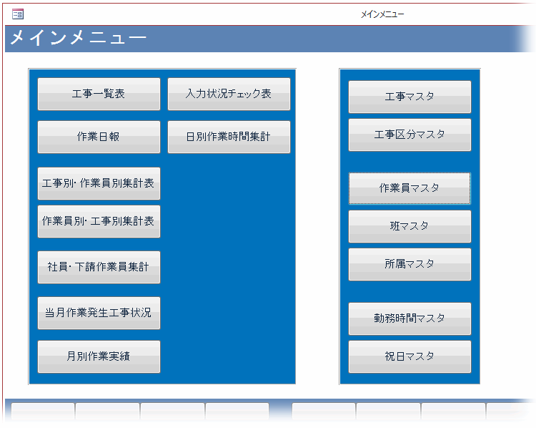Open the 祝日マスタ holiday master
This screenshot has height=428, width=536.
pyautogui.click(x=410, y=356)
